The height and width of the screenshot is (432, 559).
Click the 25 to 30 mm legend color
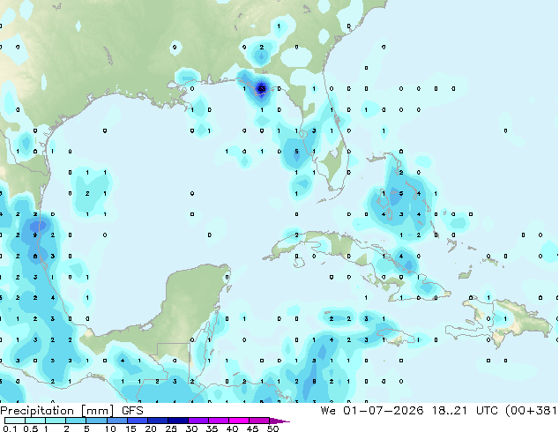(x=178, y=421)
